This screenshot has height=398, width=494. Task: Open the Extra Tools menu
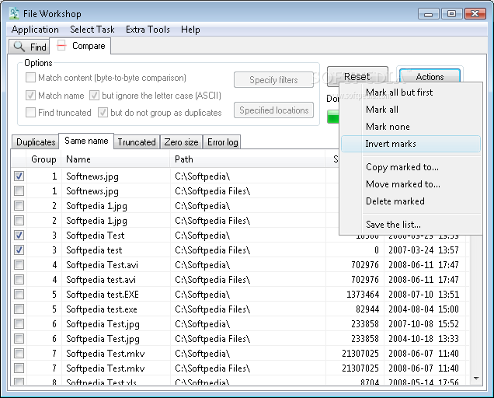pos(148,30)
